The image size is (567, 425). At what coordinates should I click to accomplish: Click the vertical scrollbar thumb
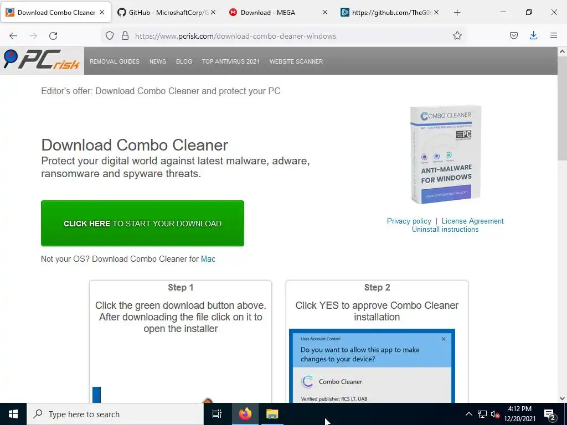562,108
